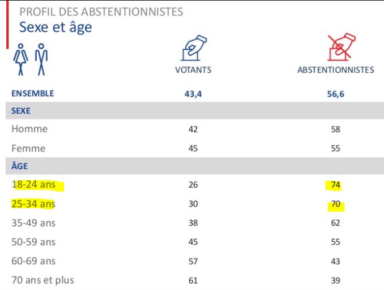Select the 43,4 overall voters value
This screenshot has width=384, height=290.
pyautogui.click(x=193, y=94)
